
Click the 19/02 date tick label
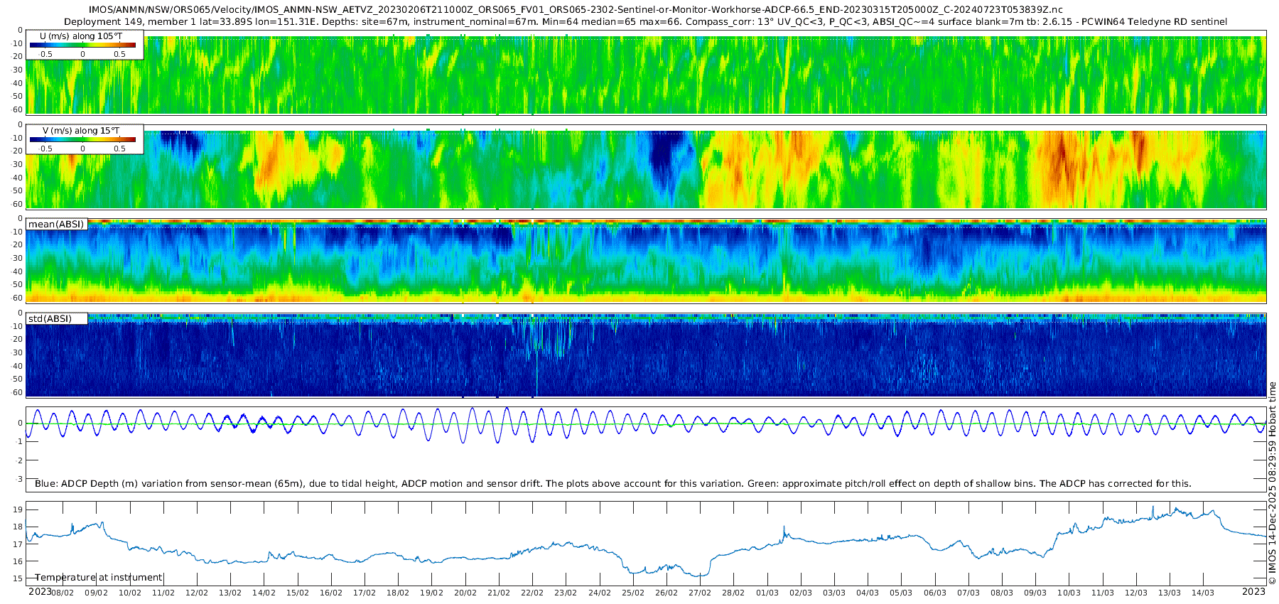click(x=432, y=593)
